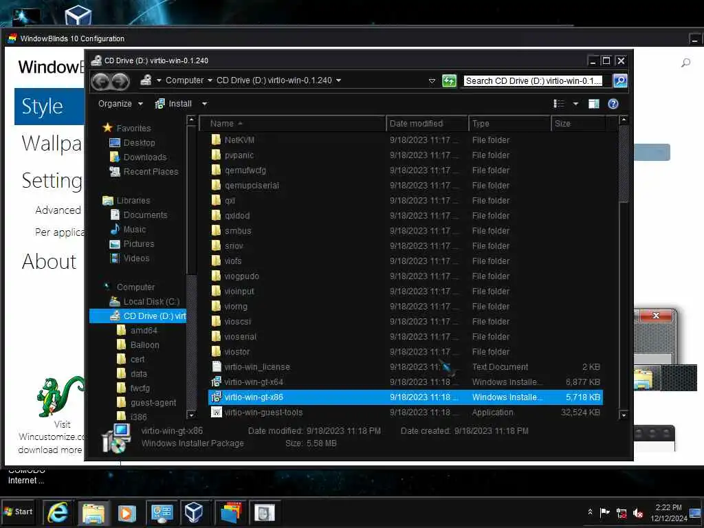Toggle the preview pane icon
Screen dimensions: 704x528
593,104
